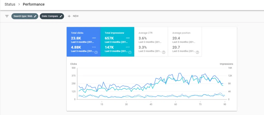Open help icon in Total impressions card
The image size is (264, 115).
click(x=130, y=52)
